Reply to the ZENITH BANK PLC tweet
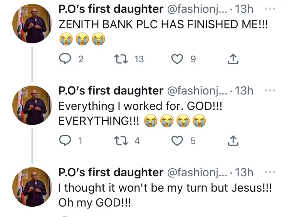Screen dimensions: 289x217 point(65,59)
